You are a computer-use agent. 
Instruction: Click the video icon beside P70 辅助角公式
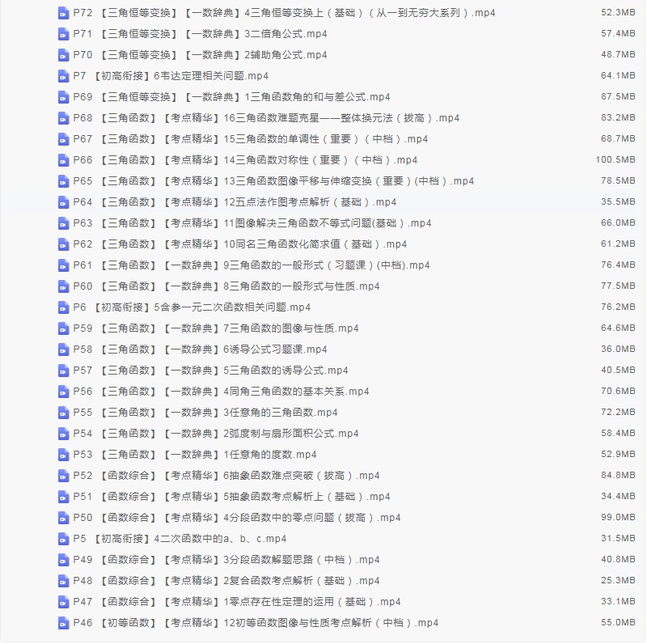click(63, 55)
